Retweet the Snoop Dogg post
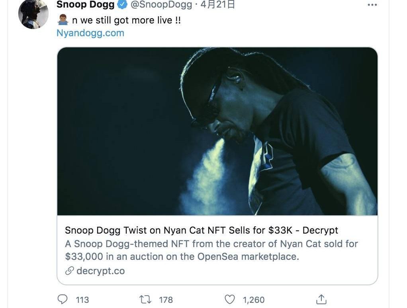 click(146, 299)
